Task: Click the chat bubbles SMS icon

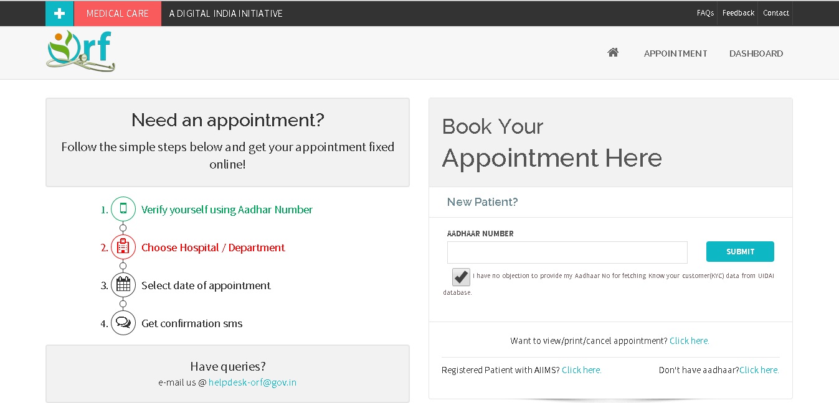Action: (123, 323)
